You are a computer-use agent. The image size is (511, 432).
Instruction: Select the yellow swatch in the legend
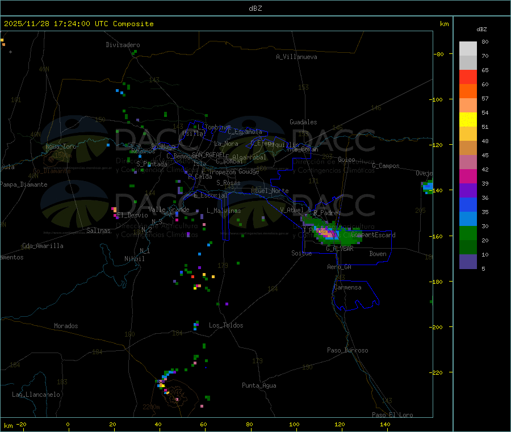[x=468, y=119]
